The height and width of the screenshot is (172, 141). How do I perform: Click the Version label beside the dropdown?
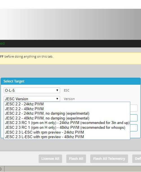tap(69, 99)
